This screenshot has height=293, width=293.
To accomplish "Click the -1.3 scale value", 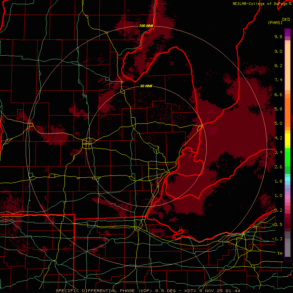I will point(277,239).
